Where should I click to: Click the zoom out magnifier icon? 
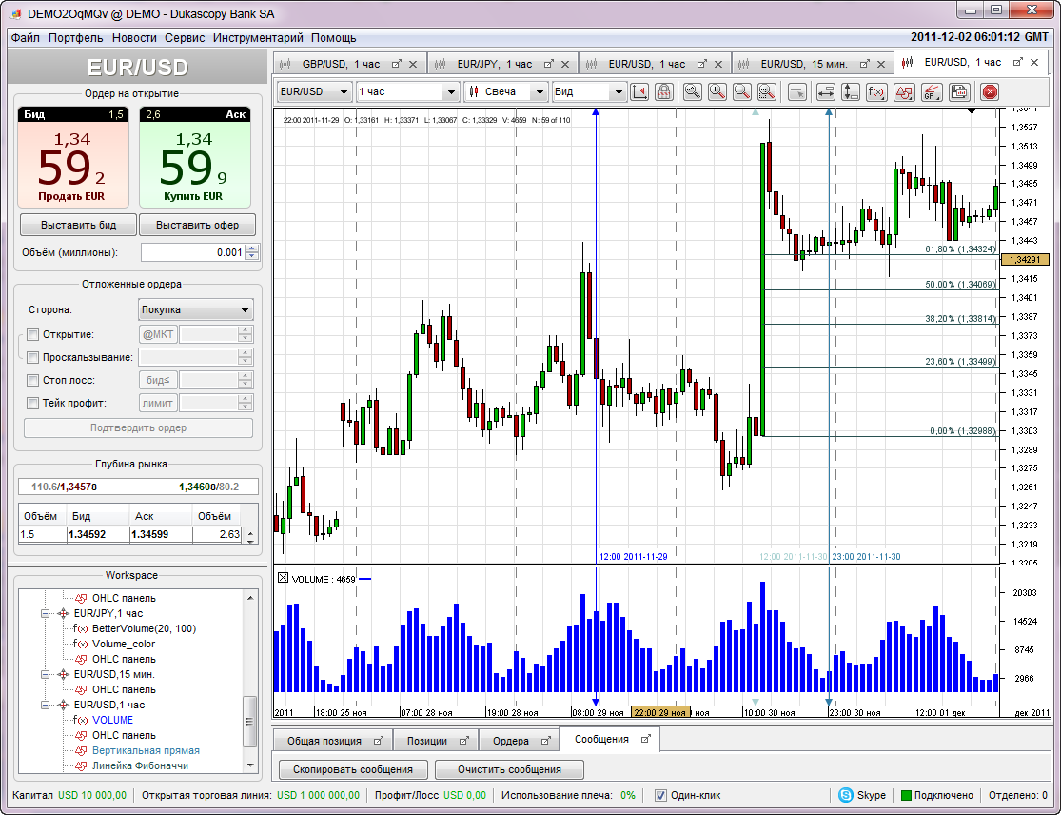pos(741,92)
